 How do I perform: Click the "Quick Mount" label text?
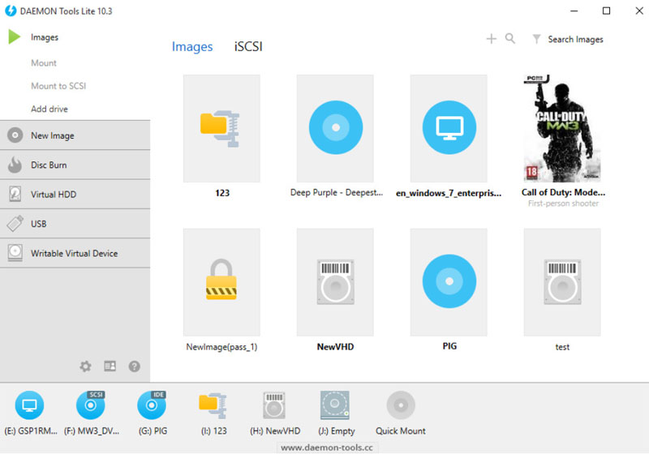tap(400, 430)
